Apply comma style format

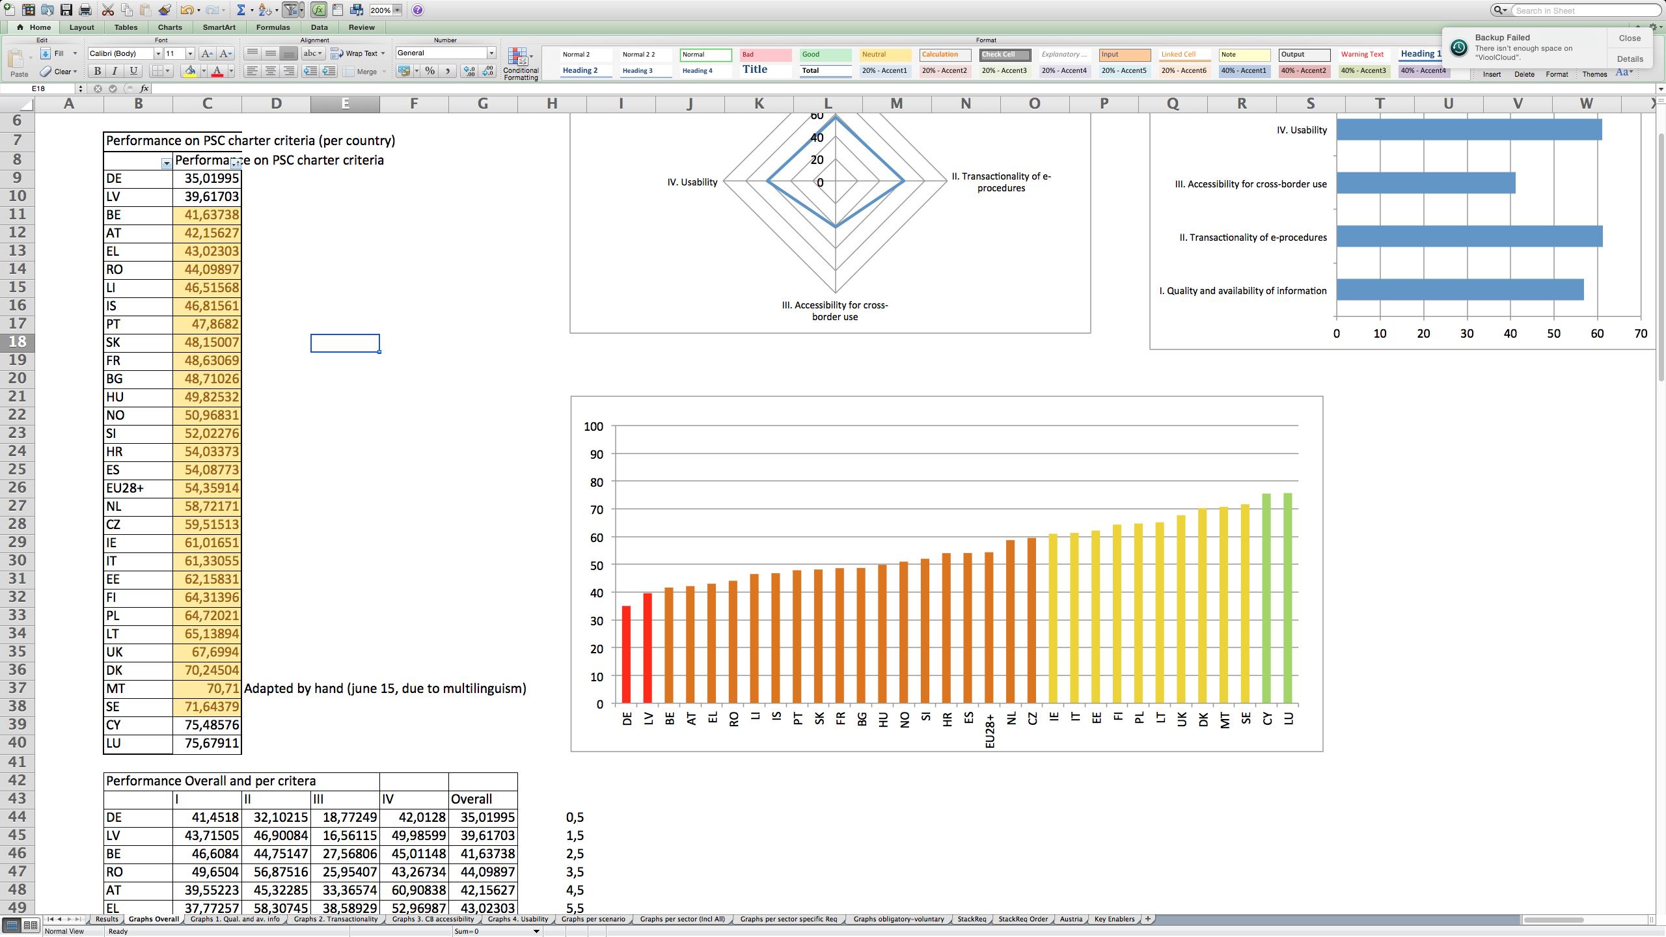(x=448, y=71)
